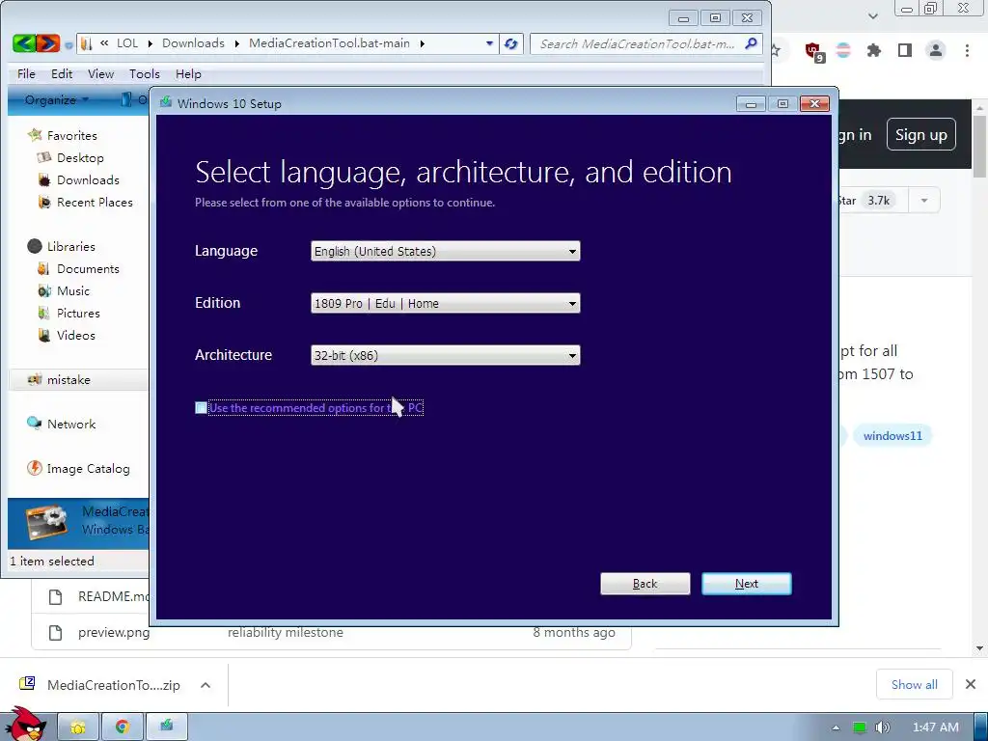Open Organize dropdown in Explorer toolbar
The width and height of the screenshot is (988, 741).
coord(57,99)
